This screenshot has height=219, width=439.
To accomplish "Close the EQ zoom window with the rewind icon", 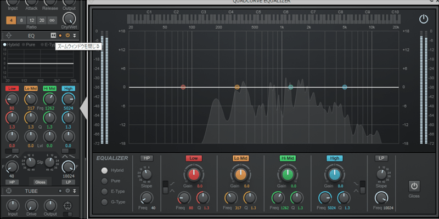I will 53,36.
